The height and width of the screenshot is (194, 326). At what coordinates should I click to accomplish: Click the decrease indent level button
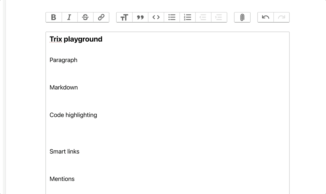(203, 17)
